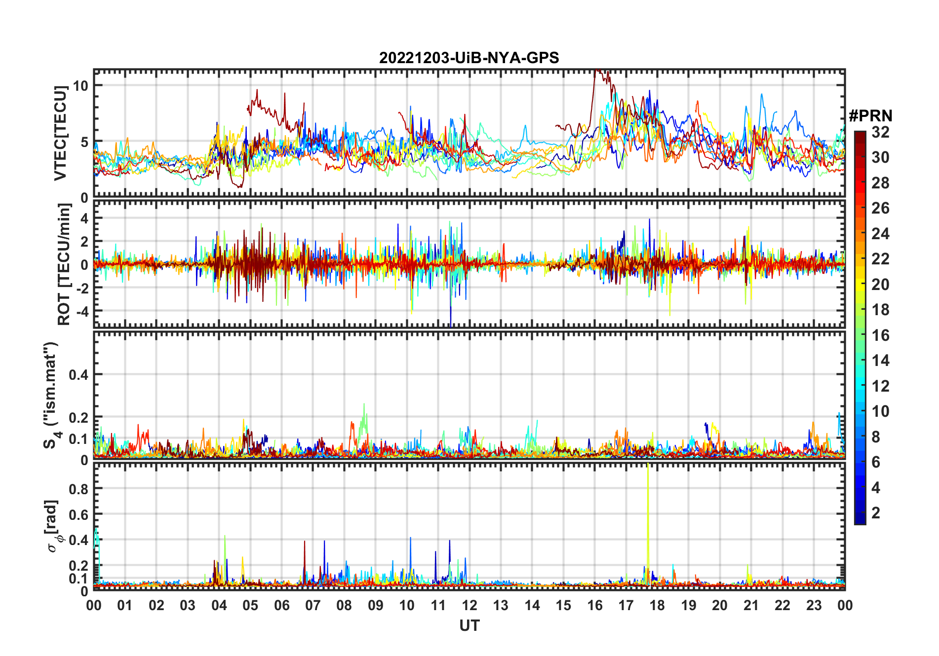Click the "17" hour tick on UT axis
This screenshot has width=939, height=656.
coord(626,606)
